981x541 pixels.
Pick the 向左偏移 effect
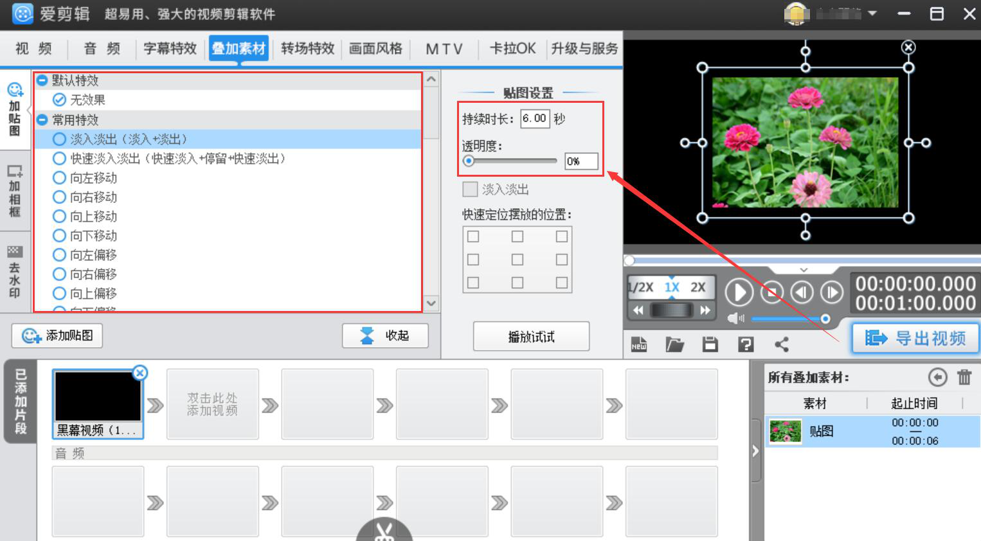coord(59,254)
